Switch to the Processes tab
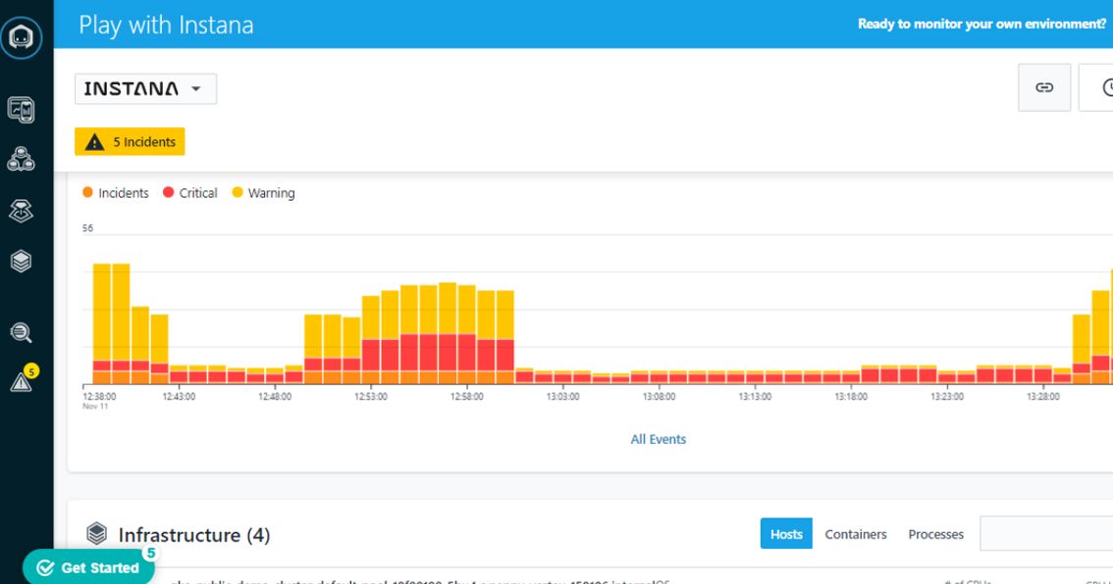 click(935, 534)
